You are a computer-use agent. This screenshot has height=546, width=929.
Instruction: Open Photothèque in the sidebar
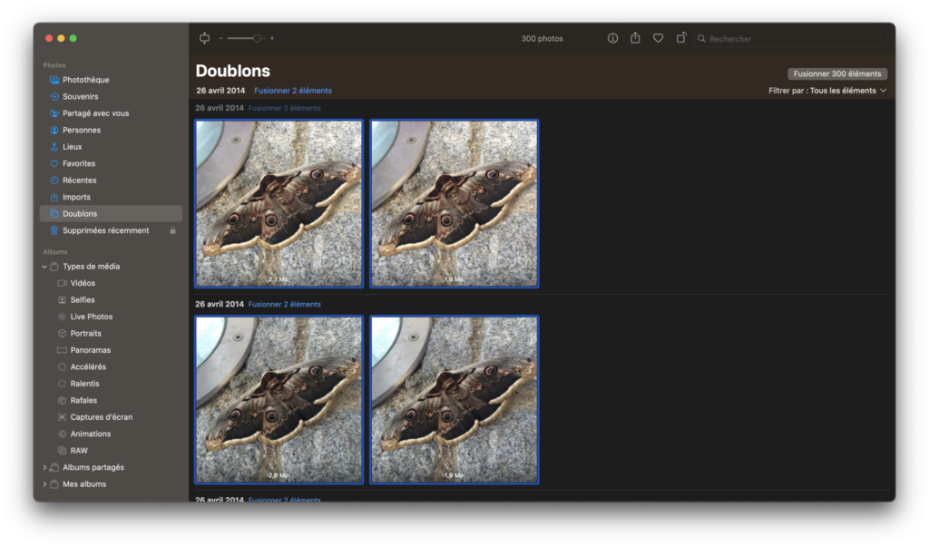coord(111,79)
